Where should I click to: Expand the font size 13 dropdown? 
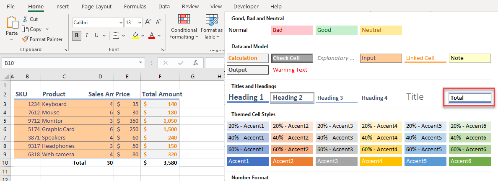[140, 22]
